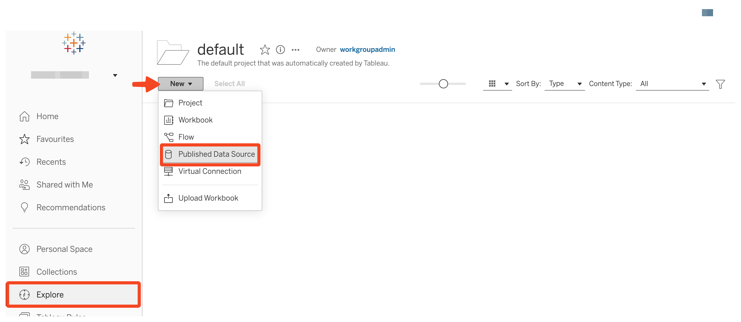Click the Tableau logo
This screenshot has height=322, width=741.
(x=74, y=43)
